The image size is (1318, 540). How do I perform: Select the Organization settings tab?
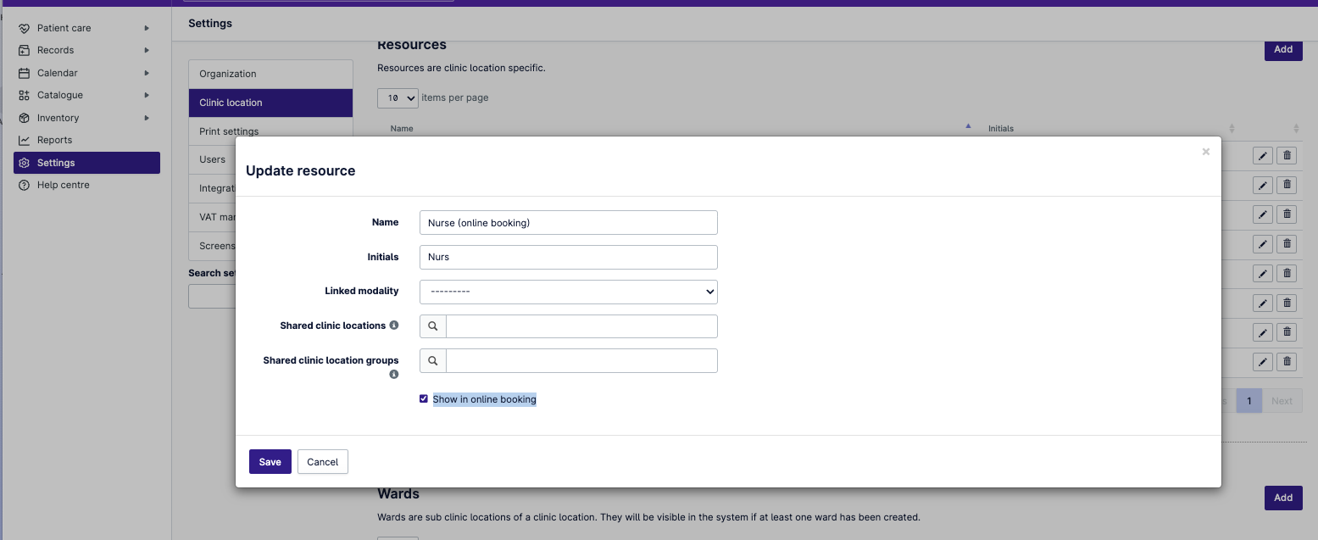click(270, 74)
